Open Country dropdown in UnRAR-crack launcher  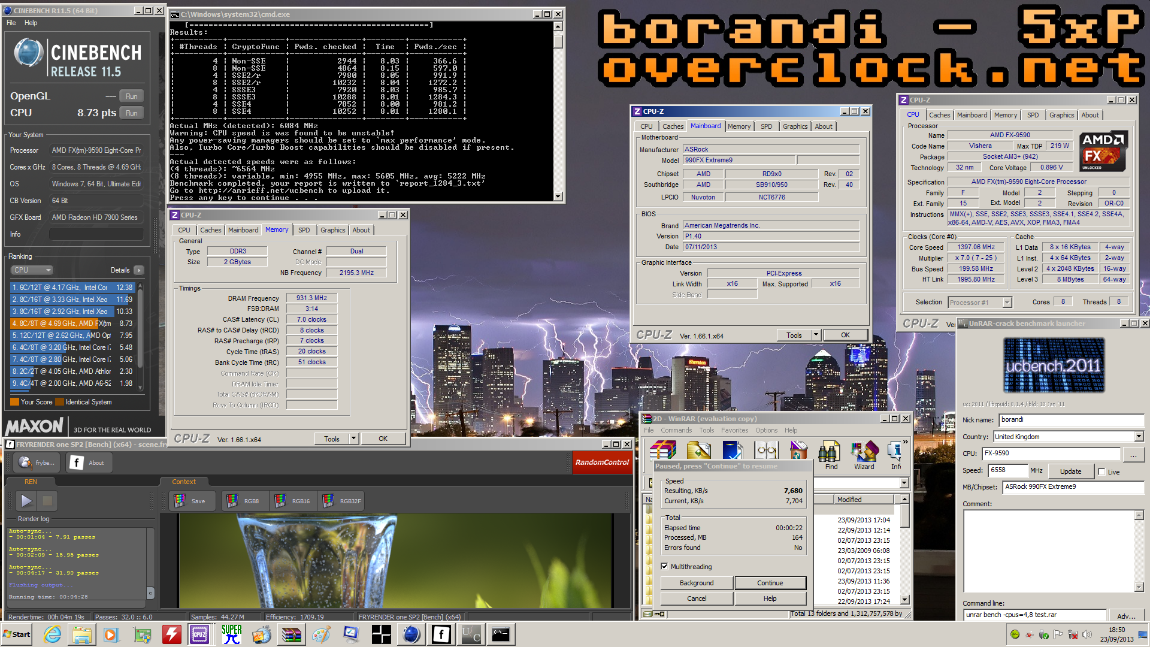click(1139, 437)
